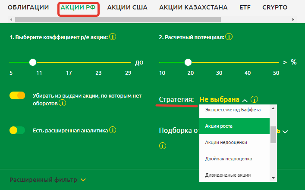The height and width of the screenshot is (190, 305).
Task: Click info icon after 'нет оборотов' text
Action: pyautogui.click(x=63, y=103)
